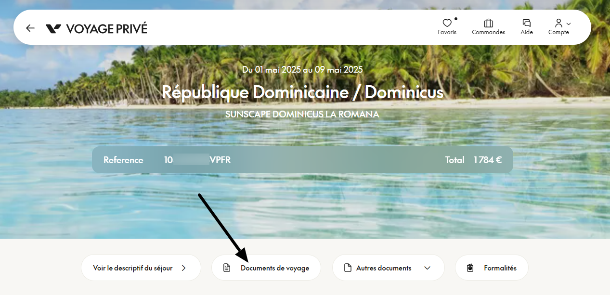
Task: Open Compte user profile icon
Action: click(558, 23)
